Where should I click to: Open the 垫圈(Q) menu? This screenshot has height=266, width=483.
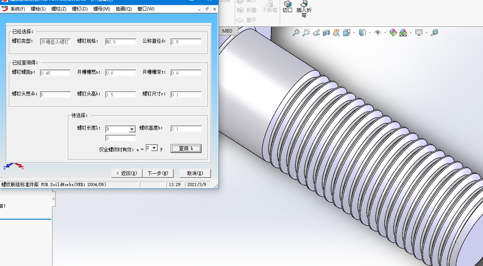[124, 9]
